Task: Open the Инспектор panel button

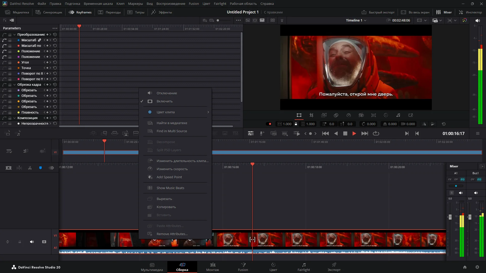Action: [470, 12]
